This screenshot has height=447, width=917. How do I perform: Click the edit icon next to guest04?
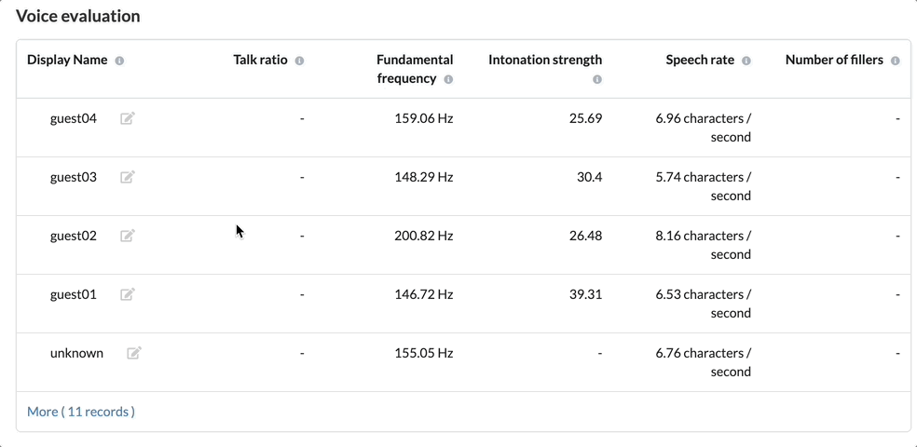(128, 118)
